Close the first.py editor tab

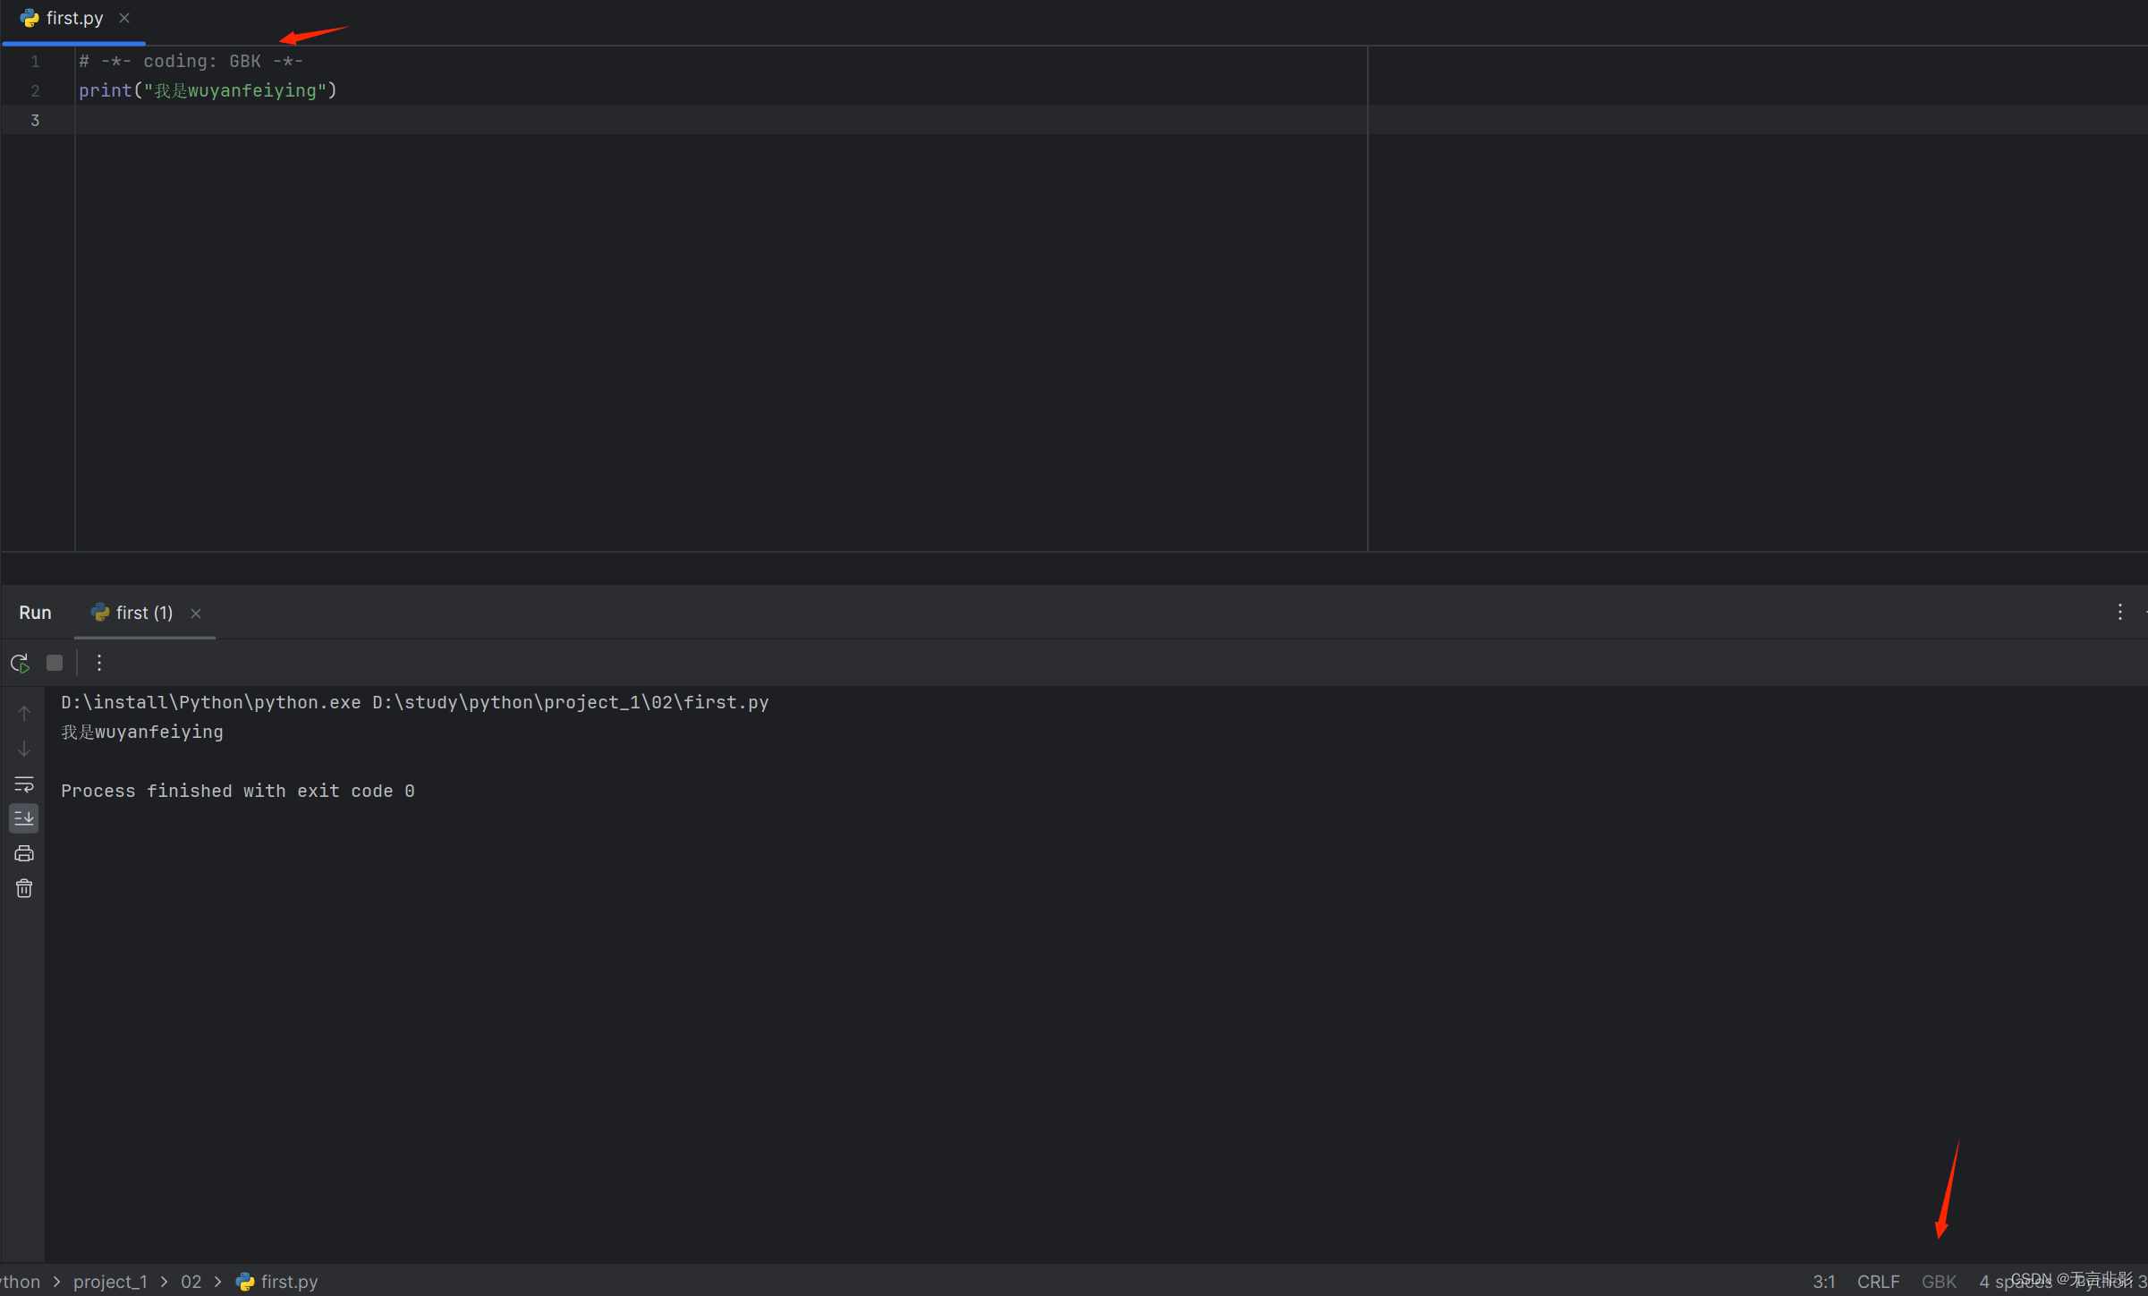pos(124,18)
